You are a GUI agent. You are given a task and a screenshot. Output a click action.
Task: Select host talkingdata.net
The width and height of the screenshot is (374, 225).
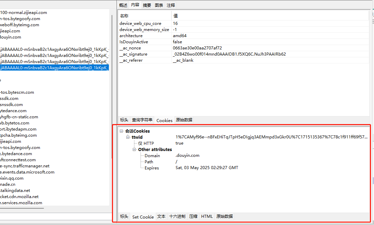(15, 191)
